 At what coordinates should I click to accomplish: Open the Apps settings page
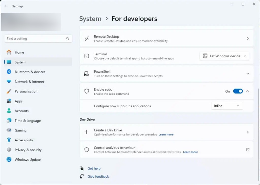pos(19,101)
